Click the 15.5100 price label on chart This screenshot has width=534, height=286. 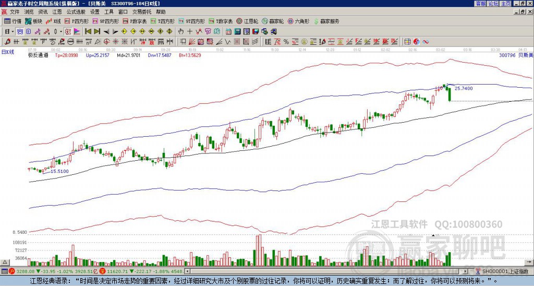click(59, 171)
